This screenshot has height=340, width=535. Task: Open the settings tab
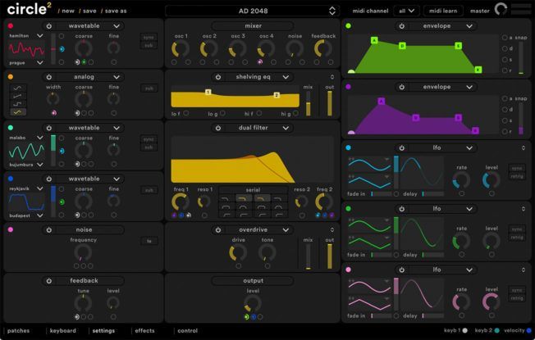pos(103,330)
